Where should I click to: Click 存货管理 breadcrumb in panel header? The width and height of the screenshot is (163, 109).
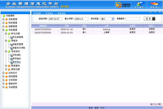tap(37, 13)
